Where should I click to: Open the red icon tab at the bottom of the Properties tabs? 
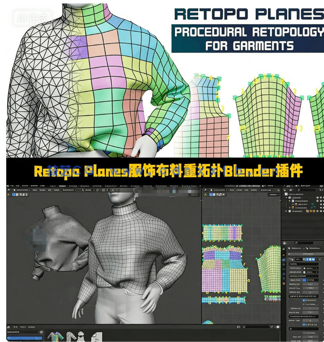284,284
